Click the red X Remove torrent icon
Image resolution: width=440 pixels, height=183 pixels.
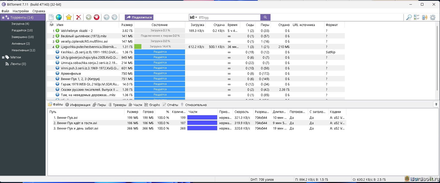79,17
